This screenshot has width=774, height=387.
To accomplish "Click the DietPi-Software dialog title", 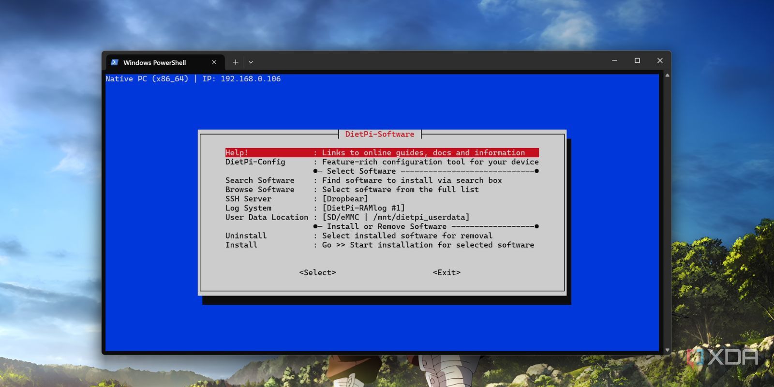I will (x=380, y=134).
